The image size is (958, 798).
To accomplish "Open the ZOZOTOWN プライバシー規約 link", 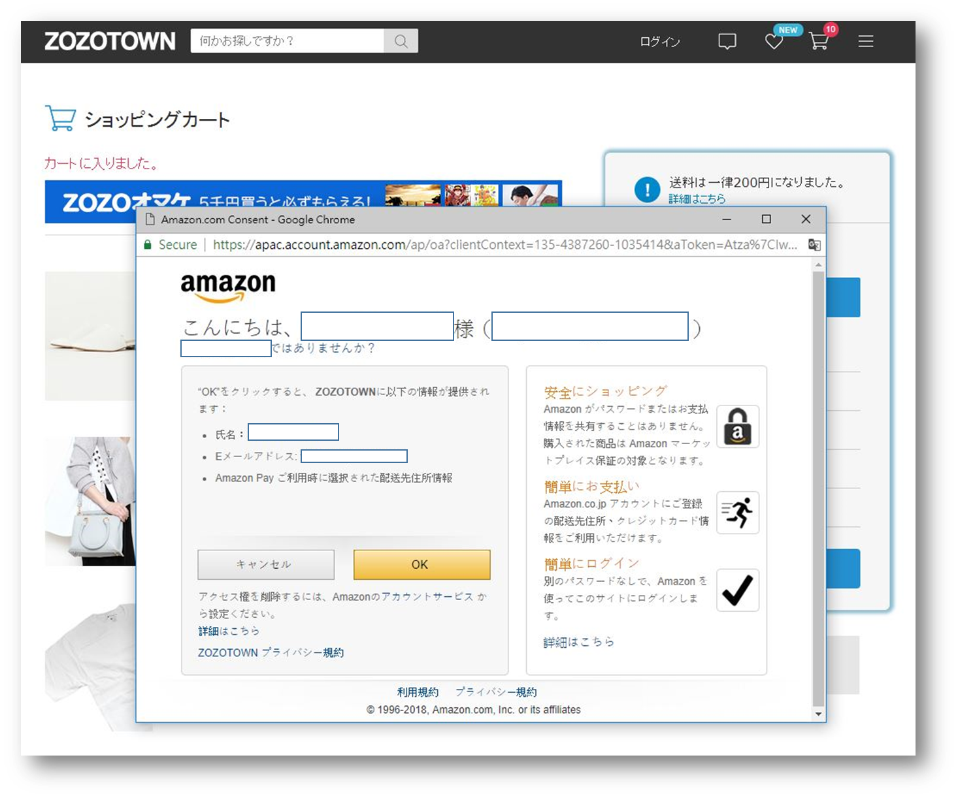I will pos(271,652).
